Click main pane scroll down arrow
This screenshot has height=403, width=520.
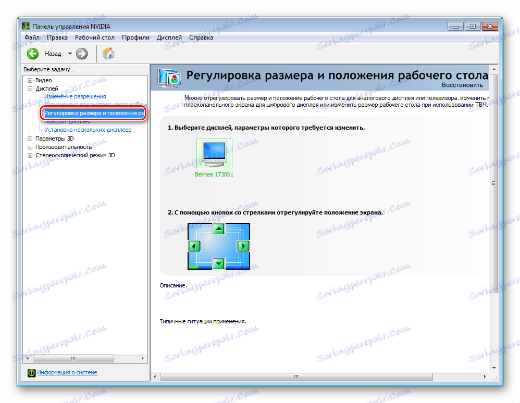tap(494, 368)
